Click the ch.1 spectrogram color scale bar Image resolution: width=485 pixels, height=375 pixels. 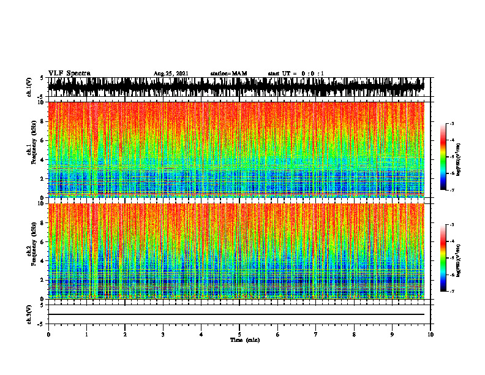coord(443,157)
